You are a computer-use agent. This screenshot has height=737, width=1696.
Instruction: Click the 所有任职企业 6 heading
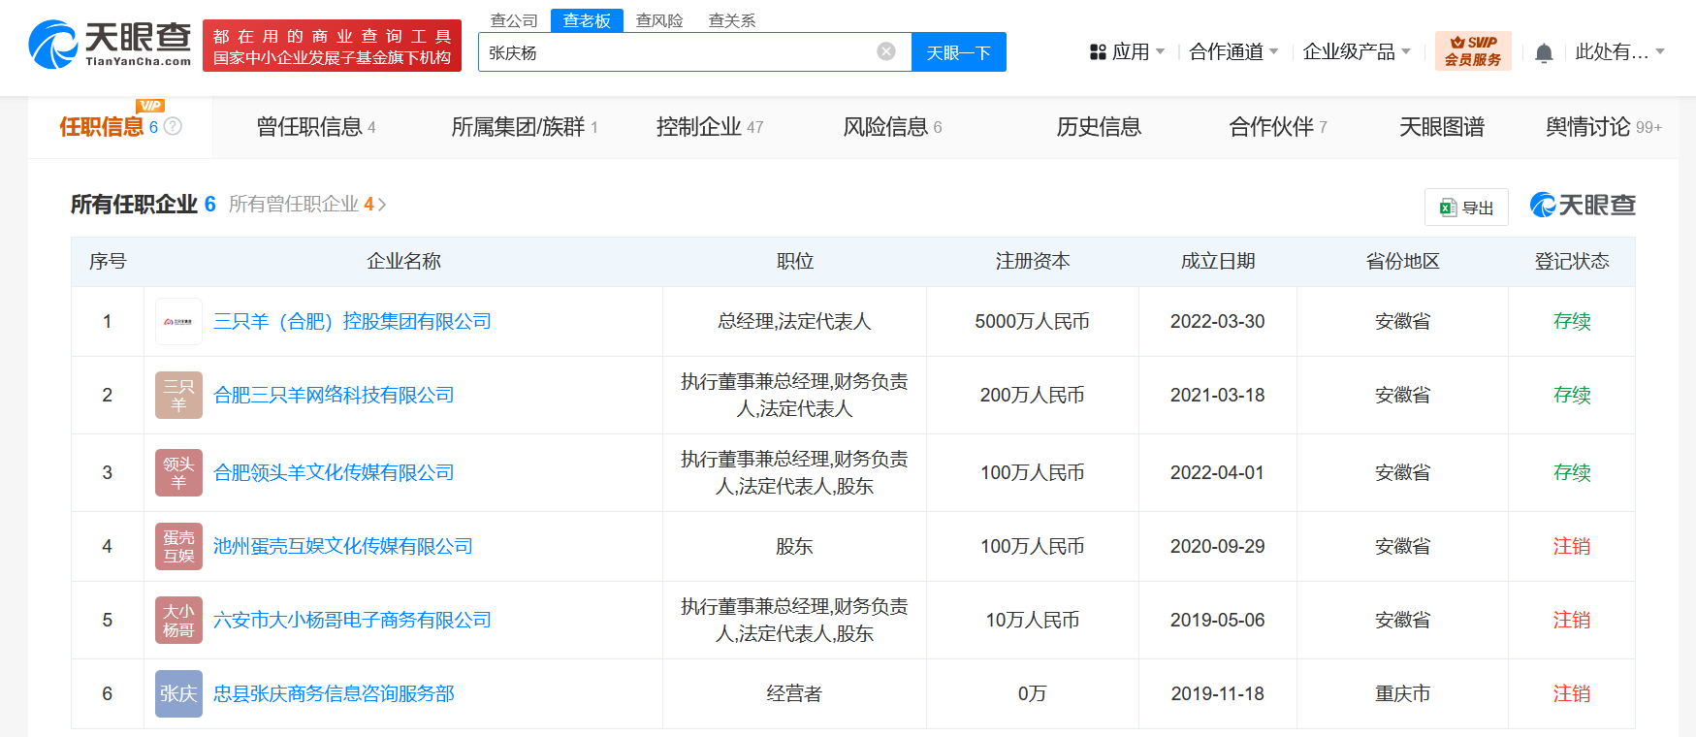point(144,204)
